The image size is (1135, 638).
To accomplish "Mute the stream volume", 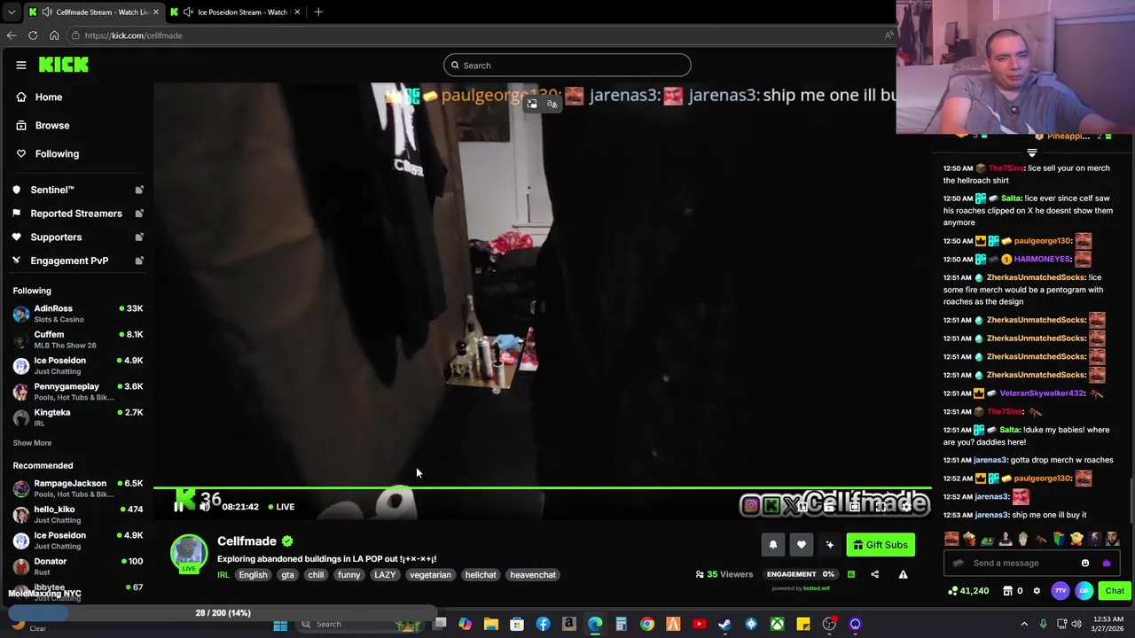I will coord(205,507).
